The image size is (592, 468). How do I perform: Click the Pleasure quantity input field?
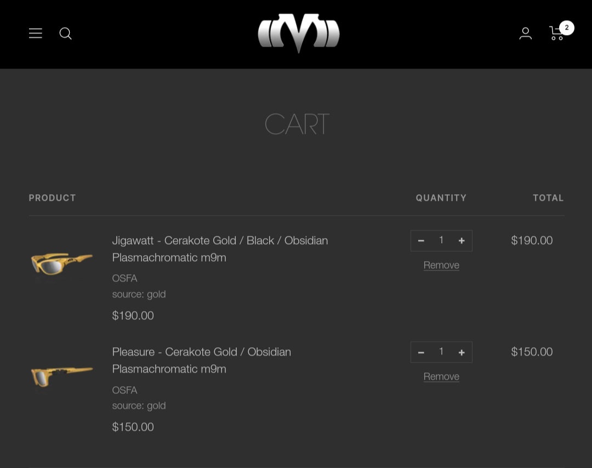(441, 352)
